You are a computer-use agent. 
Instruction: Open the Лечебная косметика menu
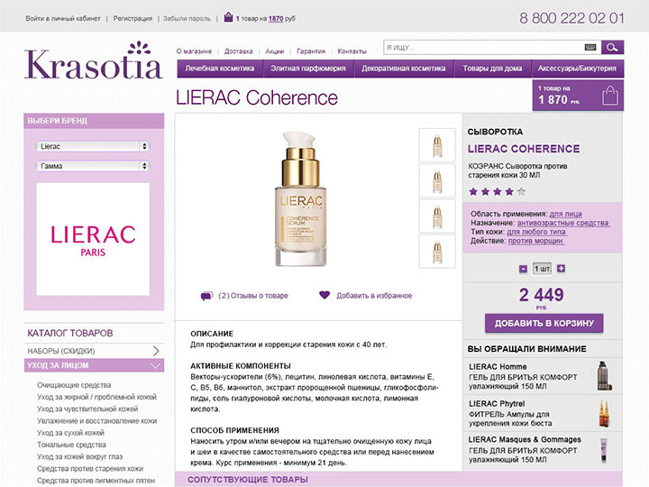pyautogui.click(x=220, y=69)
